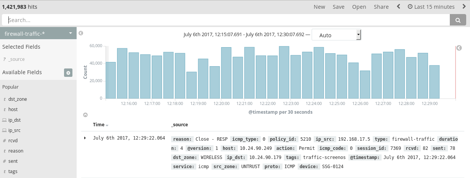Open the Last 15 minutes time picker
The width and height of the screenshot is (470, 178).
point(431,7)
